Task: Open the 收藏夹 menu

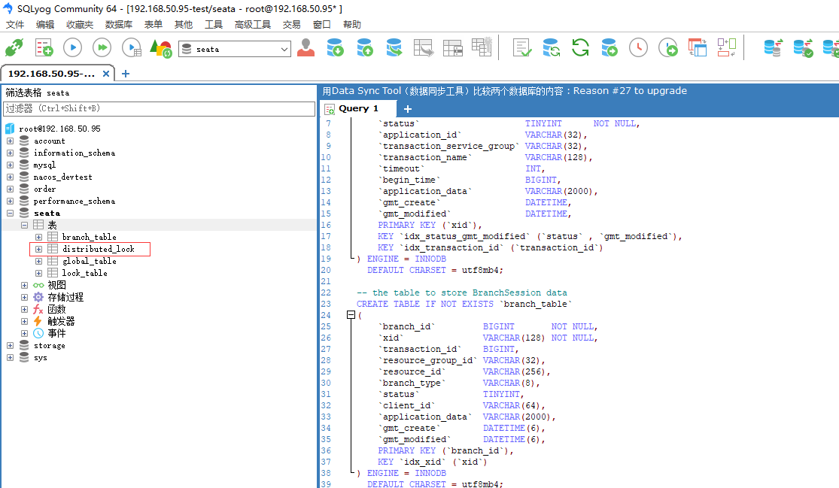Action: coord(80,25)
